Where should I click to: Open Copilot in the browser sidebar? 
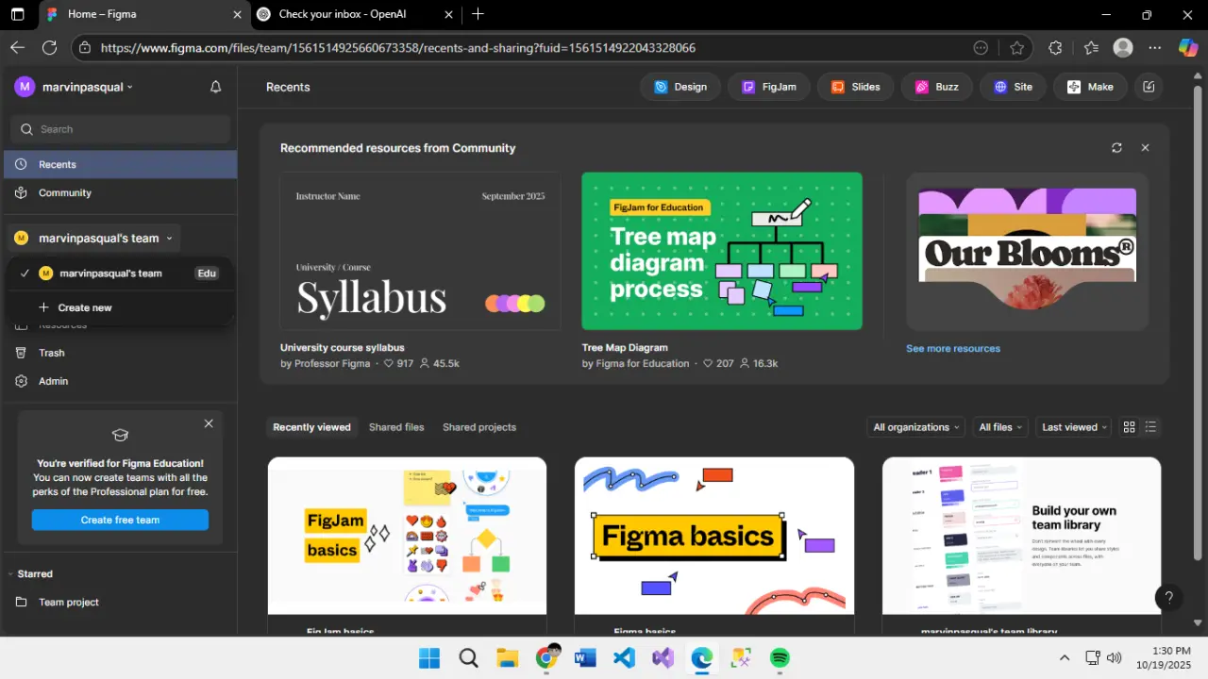coord(1188,47)
